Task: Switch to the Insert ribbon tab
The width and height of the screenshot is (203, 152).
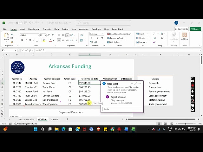Action: (x=22, y=29)
